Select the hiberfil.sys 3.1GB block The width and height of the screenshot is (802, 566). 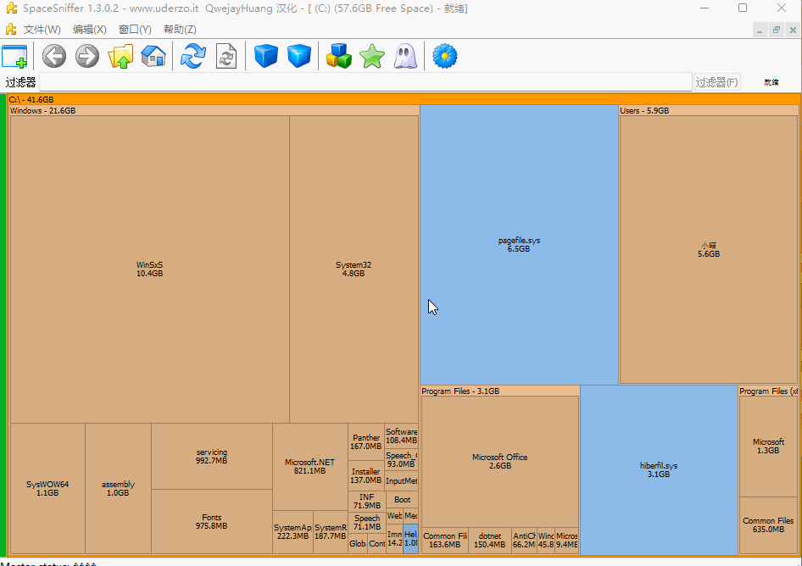[659, 469]
